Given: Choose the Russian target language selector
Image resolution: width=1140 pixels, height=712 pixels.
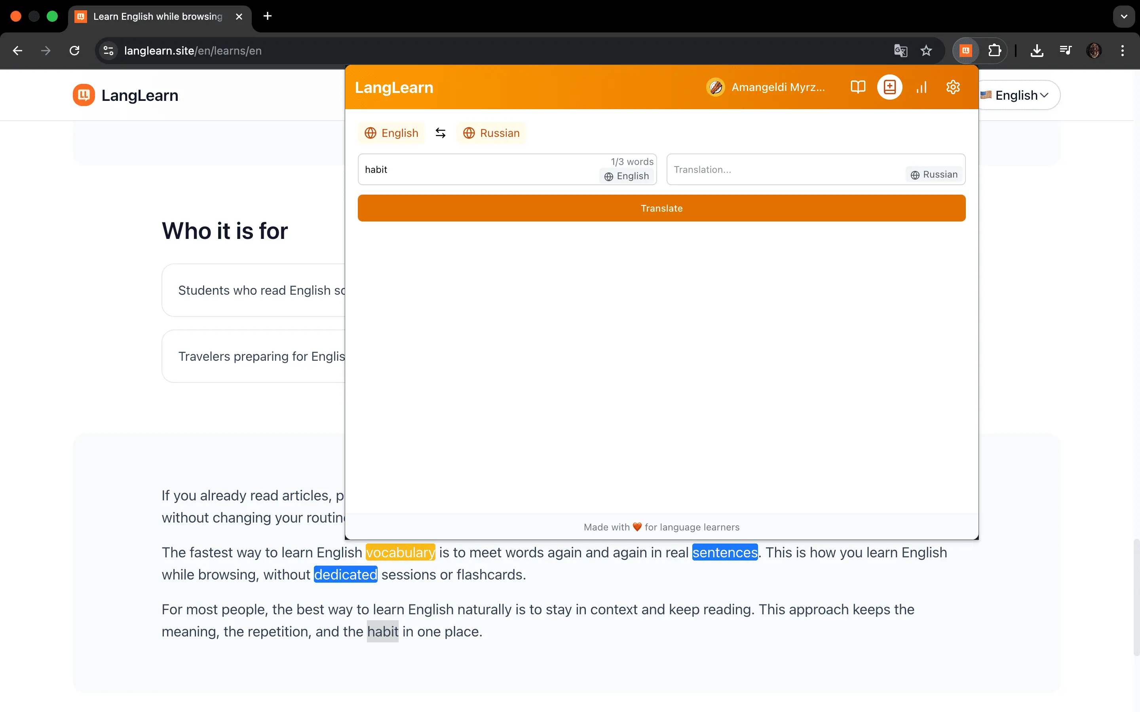Looking at the screenshot, I should point(490,133).
